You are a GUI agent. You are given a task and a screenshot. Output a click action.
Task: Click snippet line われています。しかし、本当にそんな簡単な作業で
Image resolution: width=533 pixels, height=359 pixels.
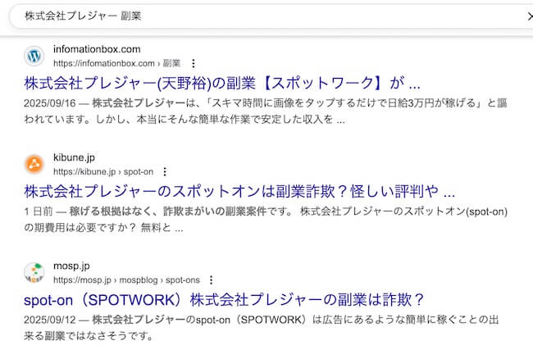tap(184, 120)
